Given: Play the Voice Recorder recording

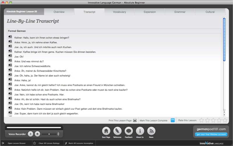Looking at the screenshot, I should [x=31, y=134].
